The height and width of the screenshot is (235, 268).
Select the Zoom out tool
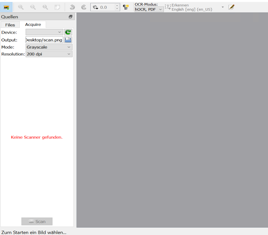click(33, 7)
